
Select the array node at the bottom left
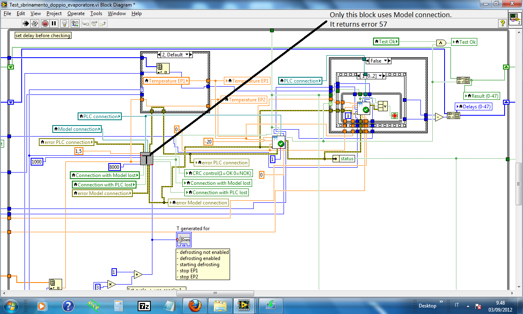click(55, 283)
